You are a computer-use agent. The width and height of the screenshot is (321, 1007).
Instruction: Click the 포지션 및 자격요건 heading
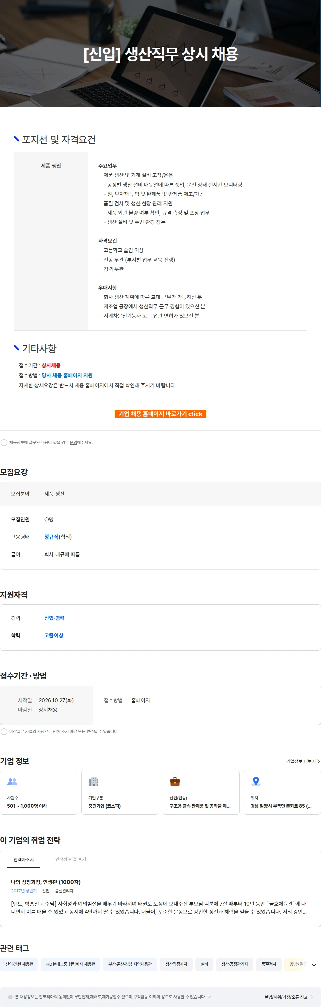pos(59,140)
